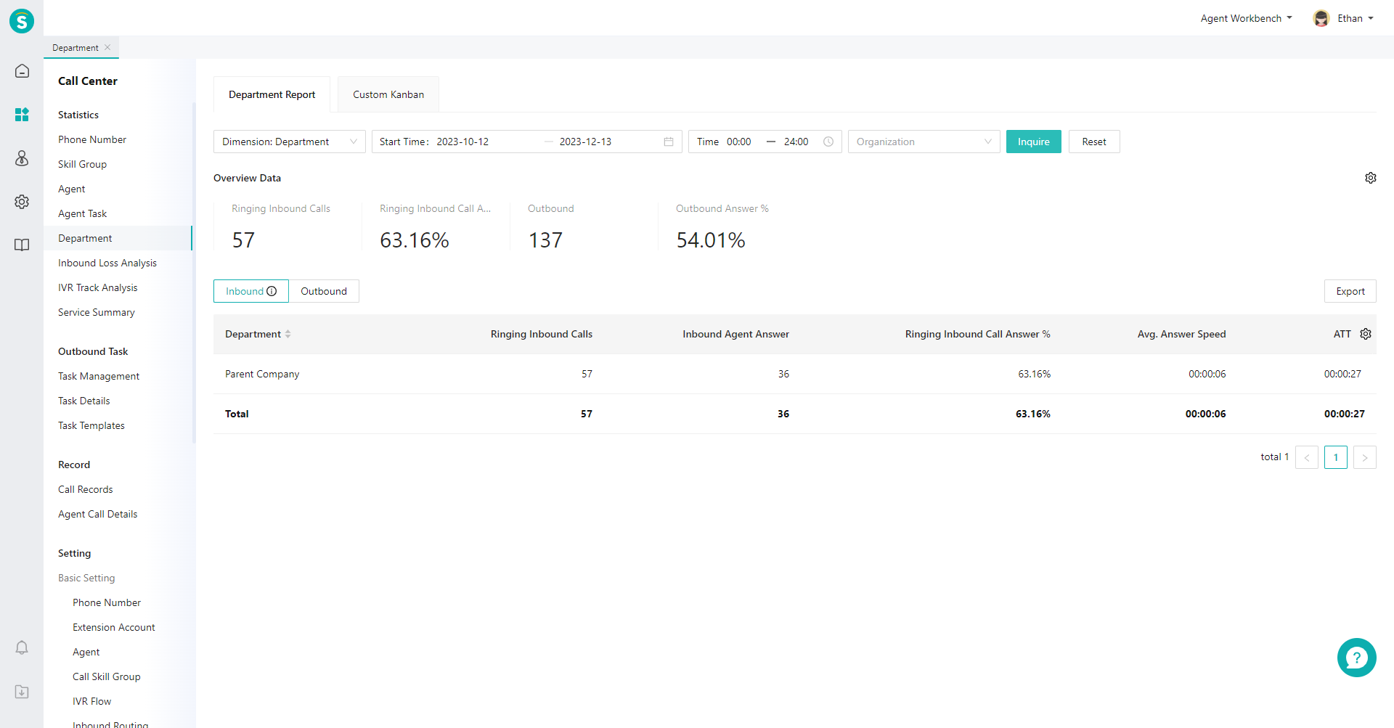Open the Agent statistics menu item
1394x728 pixels.
tap(72, 189)
